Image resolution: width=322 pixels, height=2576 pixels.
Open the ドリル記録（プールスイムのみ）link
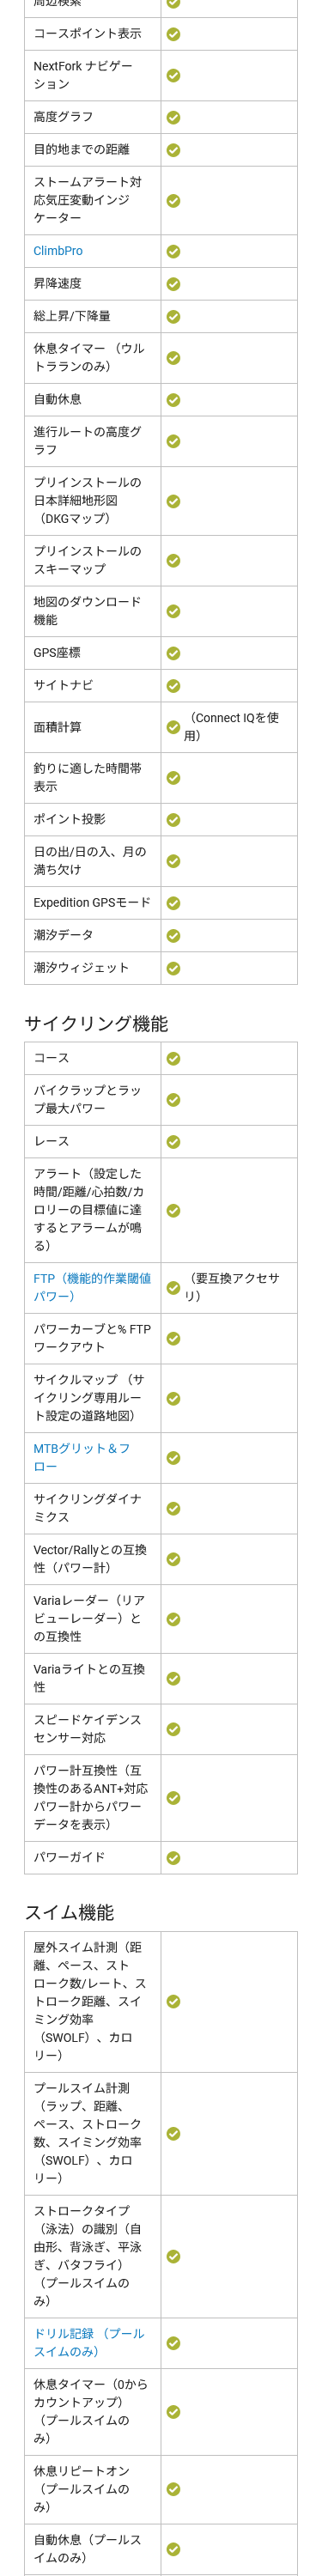89,2342
